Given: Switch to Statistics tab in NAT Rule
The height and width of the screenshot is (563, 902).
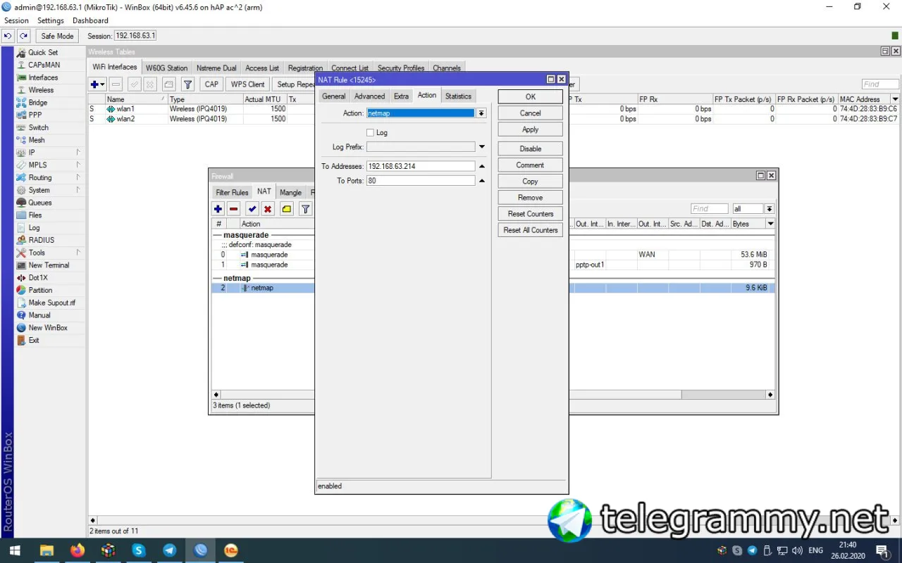Looking at the screenshot, I should (x=458, y=96).
